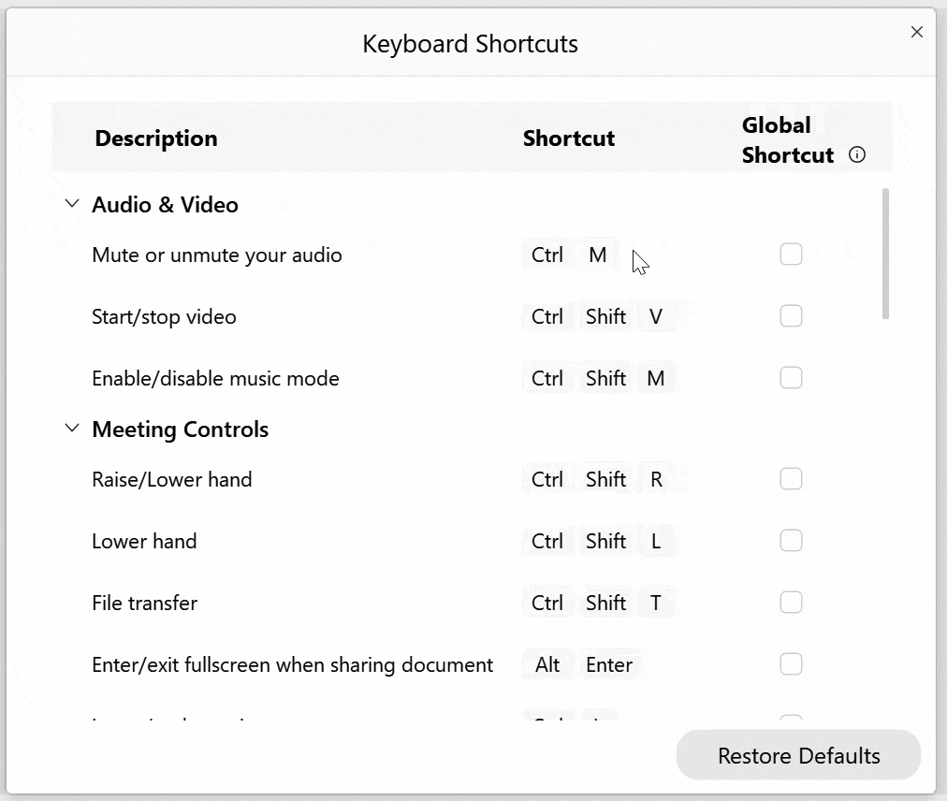947x801 pixels.
Task: Toggle global shortcut for File transfer
Action: point(791,603)
